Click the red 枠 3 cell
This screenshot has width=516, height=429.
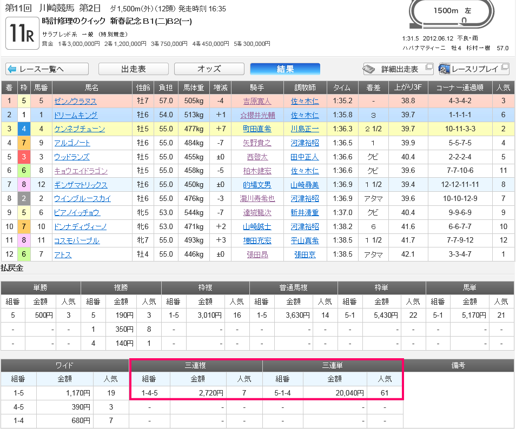[x=24, y=157]
